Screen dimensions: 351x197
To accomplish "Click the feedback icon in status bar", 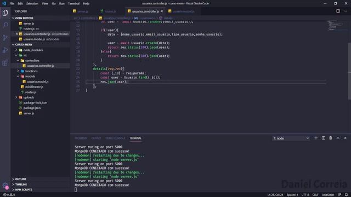I will pyautogui.click(x=339, y=195).
